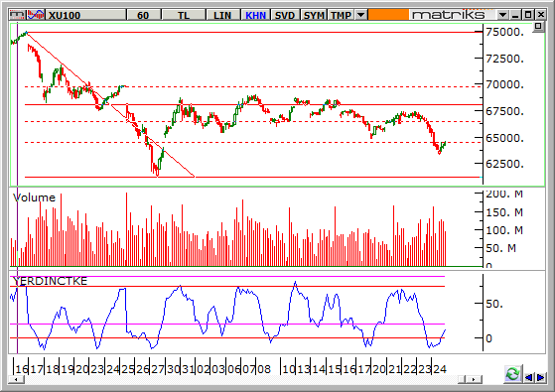The image size is (555, 392).
Task: Click the Volume indicator label
Action: (34, 197)
